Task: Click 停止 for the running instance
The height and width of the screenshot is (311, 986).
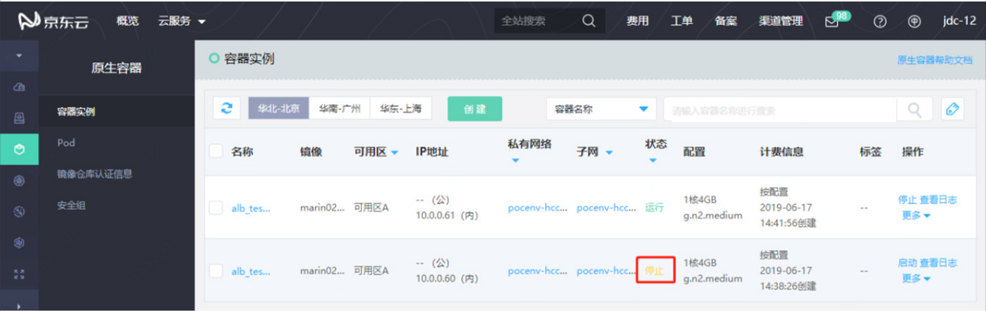Action: 907,200
